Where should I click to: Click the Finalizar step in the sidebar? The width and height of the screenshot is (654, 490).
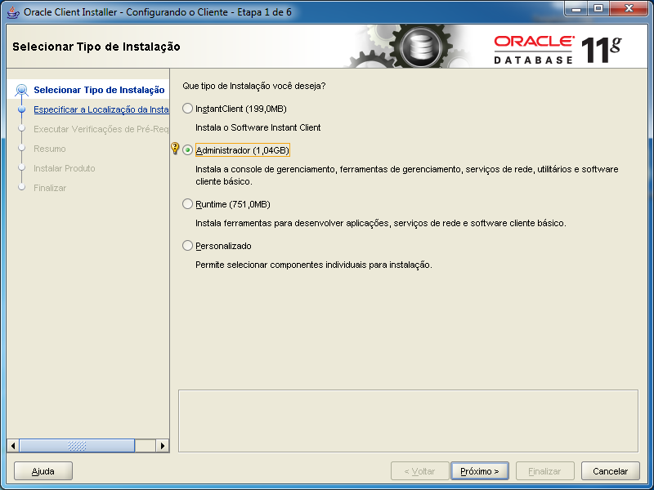point(50,188)
